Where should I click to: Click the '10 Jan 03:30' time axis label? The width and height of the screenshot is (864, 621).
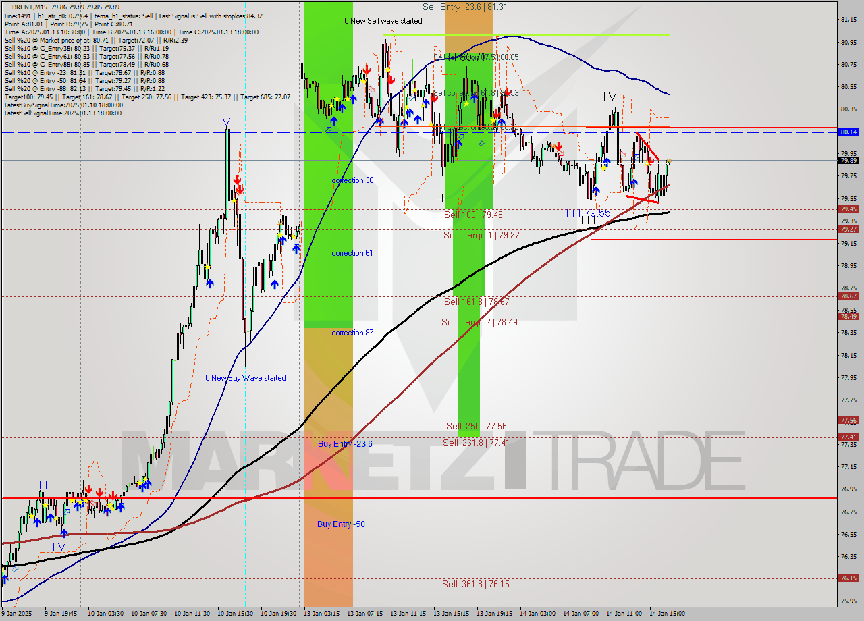coord(105,614)
